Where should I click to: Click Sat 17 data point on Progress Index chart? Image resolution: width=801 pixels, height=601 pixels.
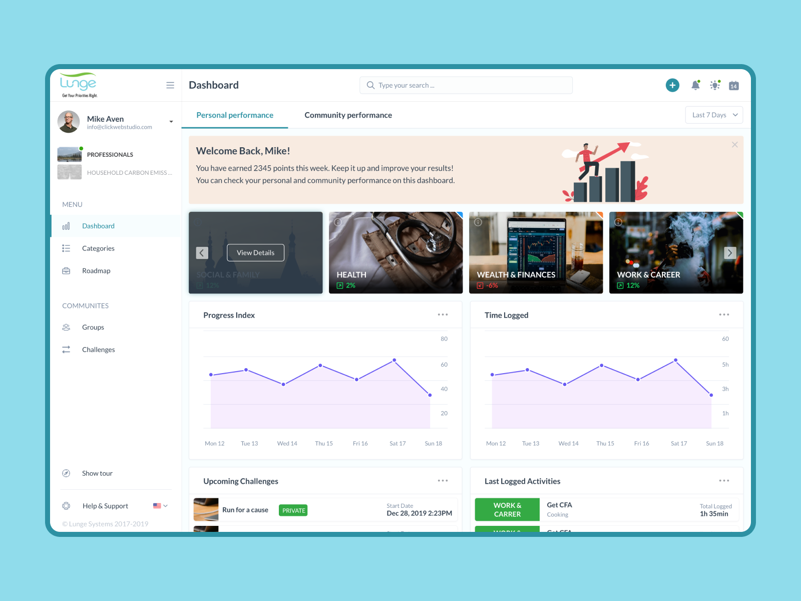pyautogui.click(x=394, y=360)
